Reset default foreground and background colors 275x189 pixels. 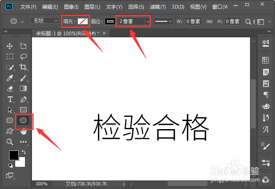[x=11, y=165]
